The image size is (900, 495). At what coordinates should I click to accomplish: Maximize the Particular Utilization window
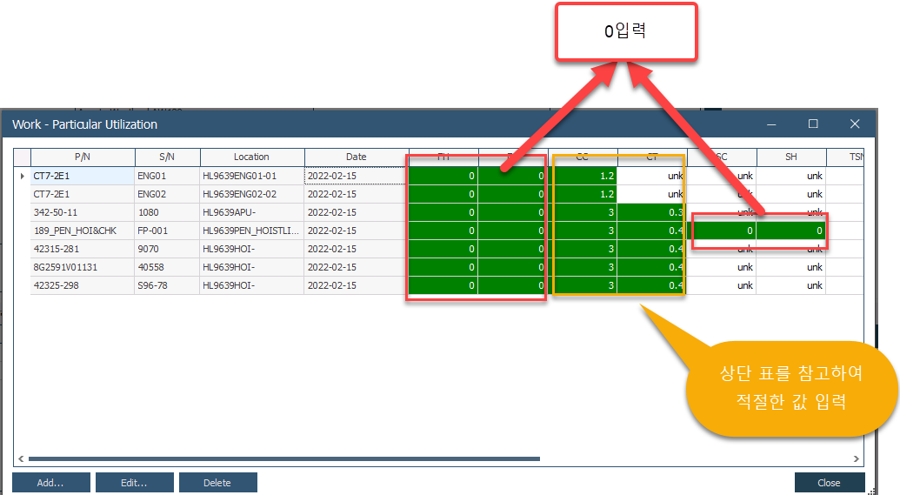(x=813, y=124)
